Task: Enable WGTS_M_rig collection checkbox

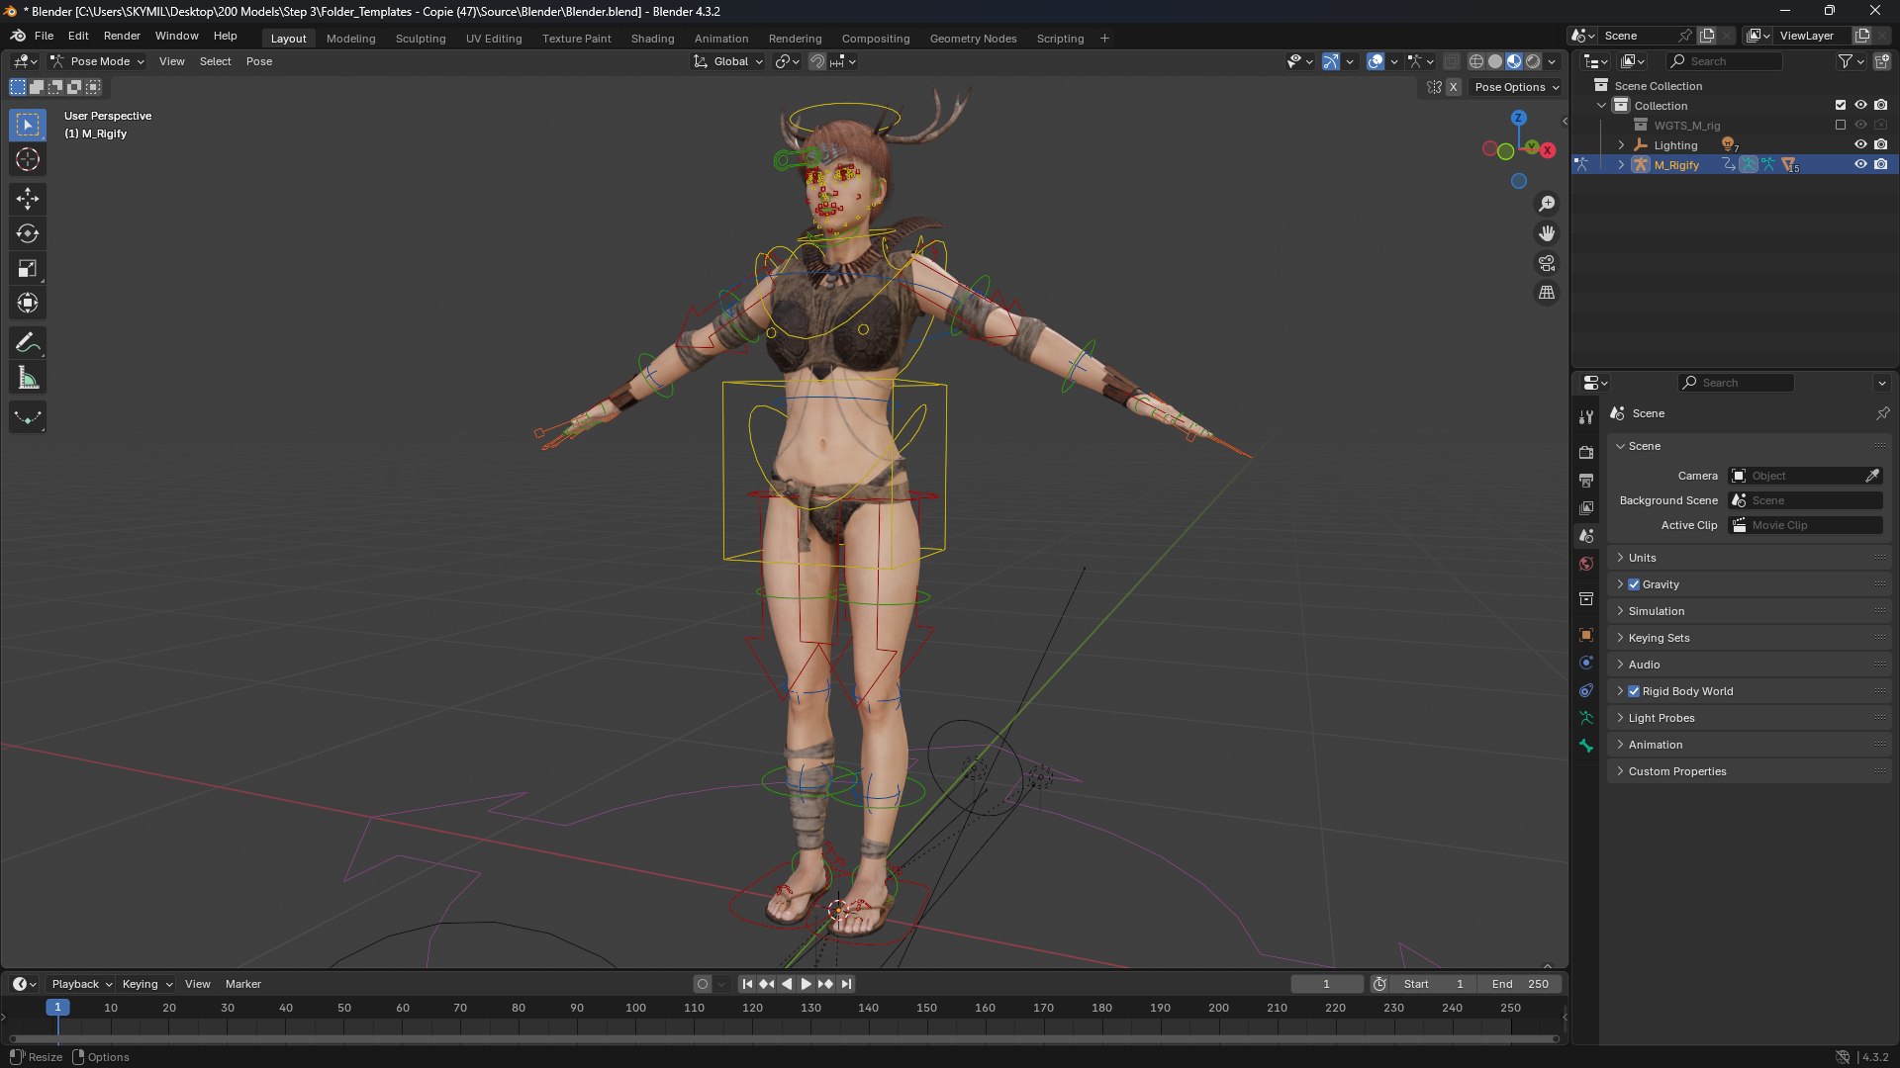Action: (x=1841, y=126)
